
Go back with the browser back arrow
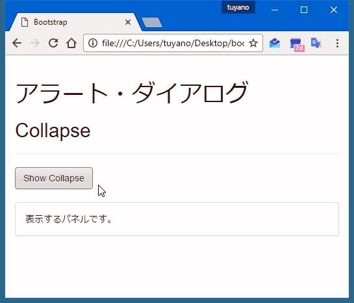click(x=17, y=43)
